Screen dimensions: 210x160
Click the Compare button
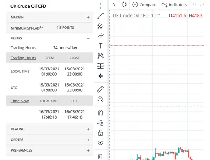tap(144, 5)
